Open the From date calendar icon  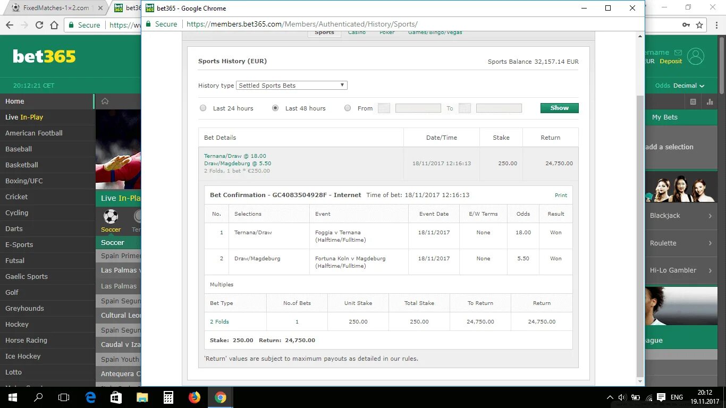[x=384, y=108]
